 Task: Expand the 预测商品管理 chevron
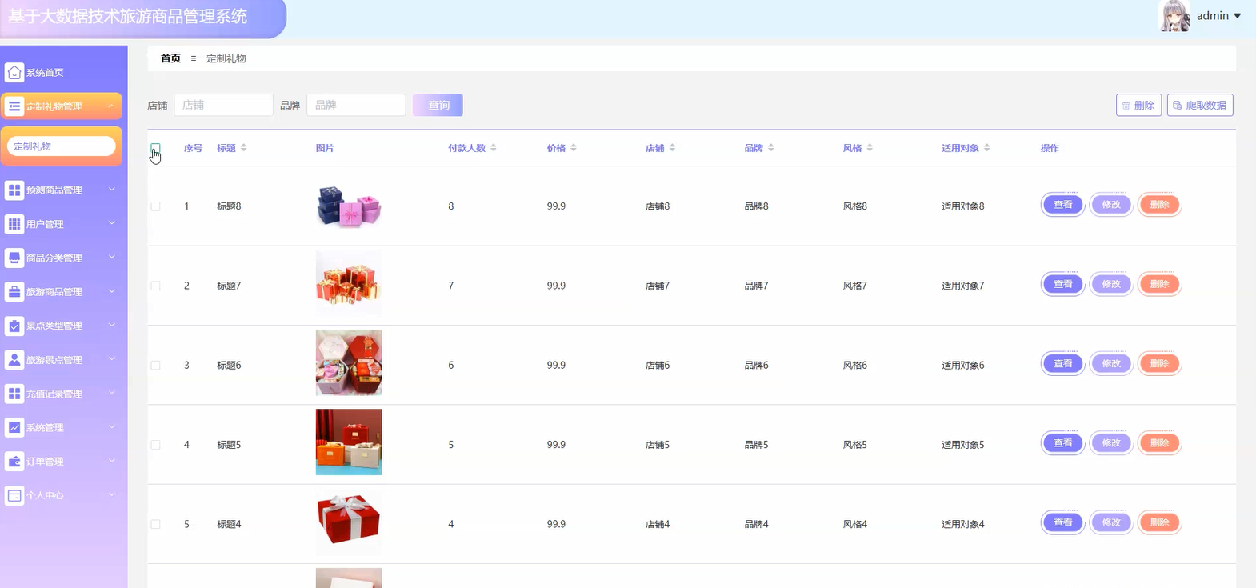point(112,190)
